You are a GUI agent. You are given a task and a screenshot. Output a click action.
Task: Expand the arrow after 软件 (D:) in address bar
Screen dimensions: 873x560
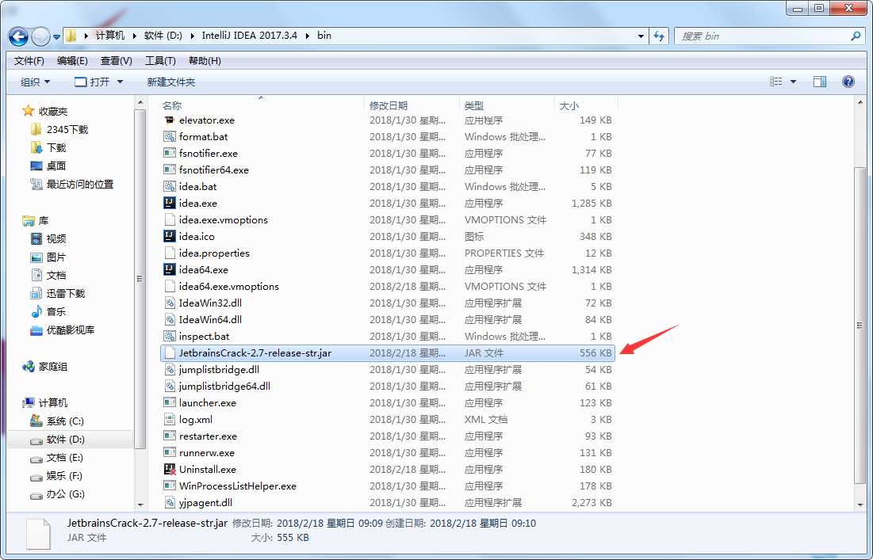193,36
